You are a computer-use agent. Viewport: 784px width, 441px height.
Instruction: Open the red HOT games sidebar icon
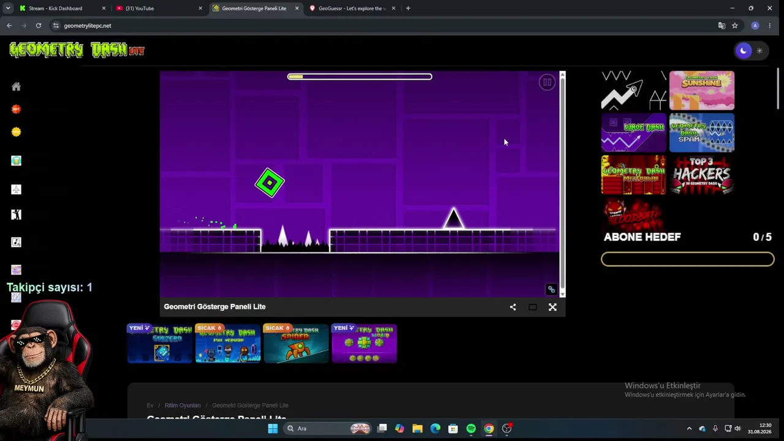pyautogui.click(x=17, y=109)
